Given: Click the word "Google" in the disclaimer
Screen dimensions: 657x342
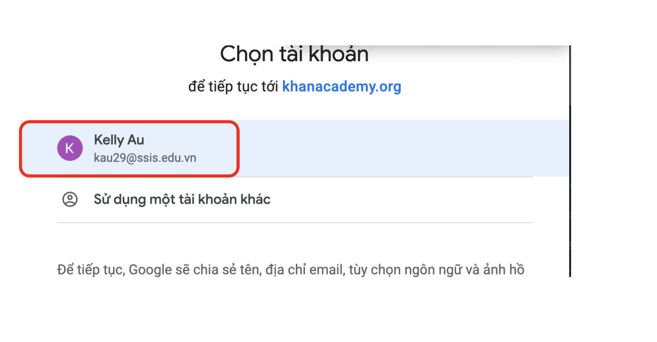Looking at the screenshot, I should [149, 270].
